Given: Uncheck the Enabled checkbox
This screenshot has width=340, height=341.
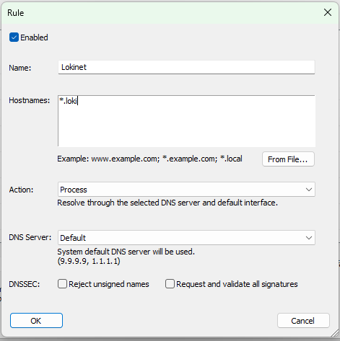Looking at the screenshot, I should tap(14, 37).
